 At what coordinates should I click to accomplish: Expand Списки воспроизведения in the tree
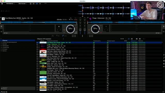point(1,42)
